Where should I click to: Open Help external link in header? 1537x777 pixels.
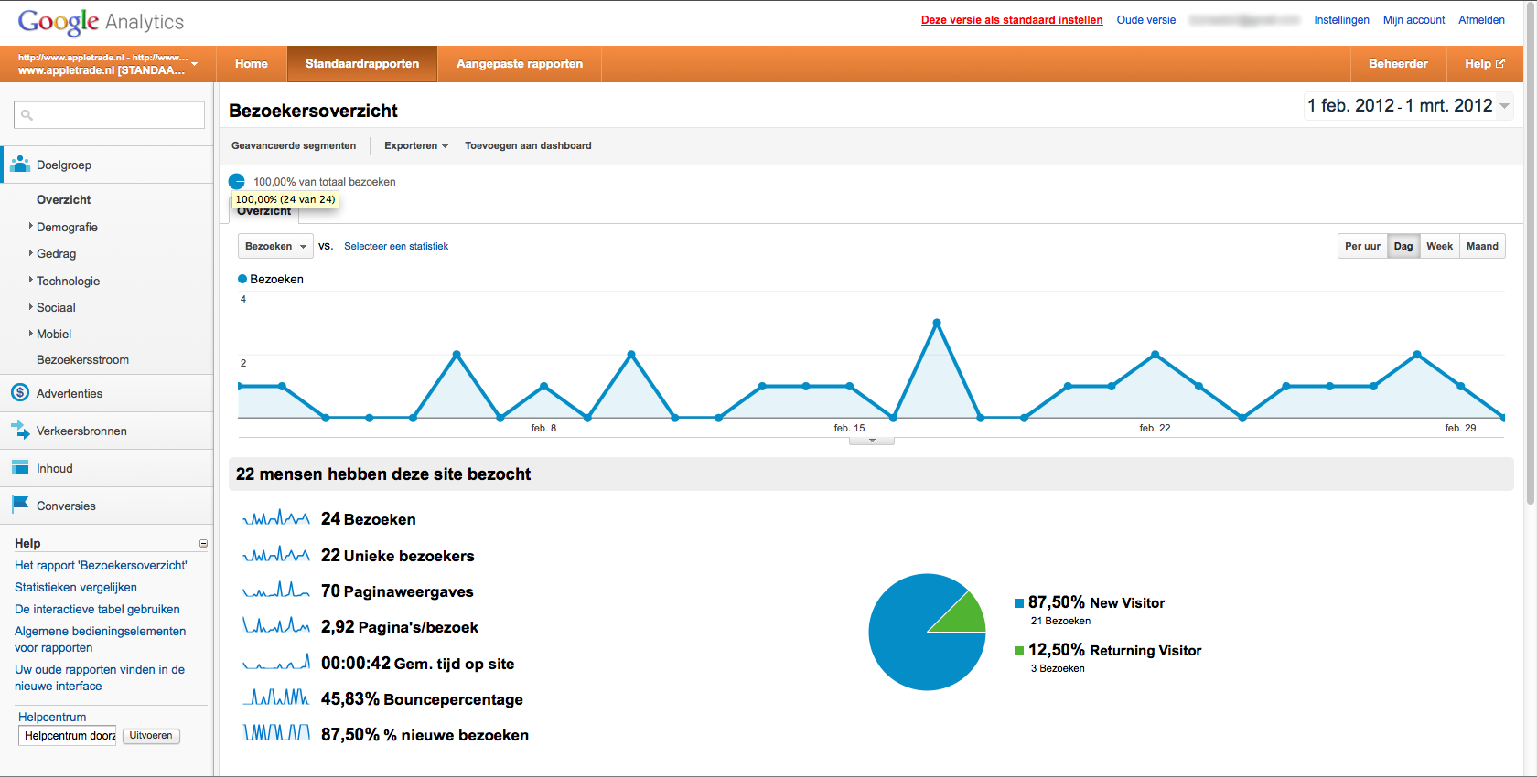coord(1484,64)
